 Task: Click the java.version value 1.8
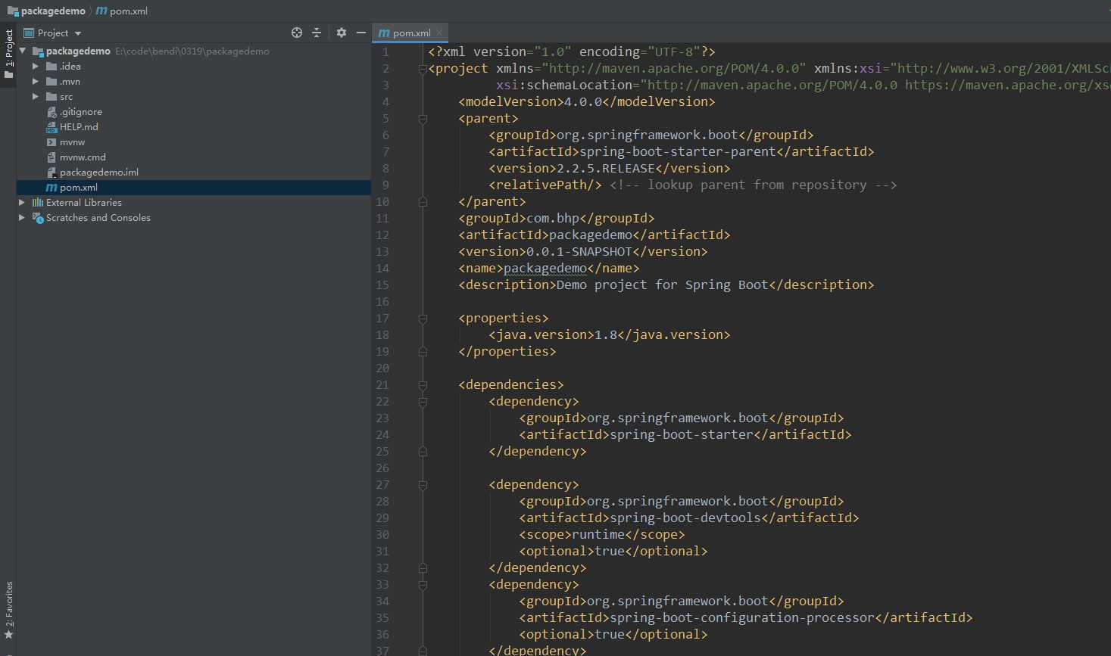(x=606, y=334)
